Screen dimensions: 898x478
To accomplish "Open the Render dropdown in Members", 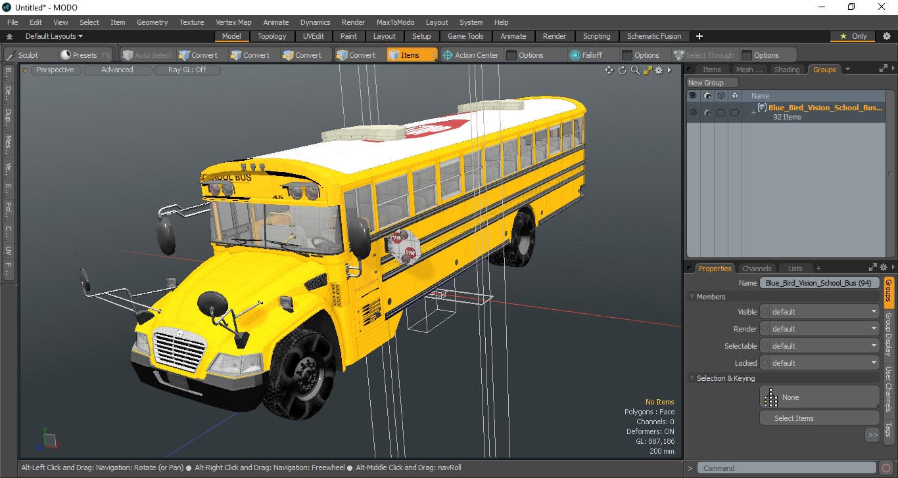I will [820, 329].
